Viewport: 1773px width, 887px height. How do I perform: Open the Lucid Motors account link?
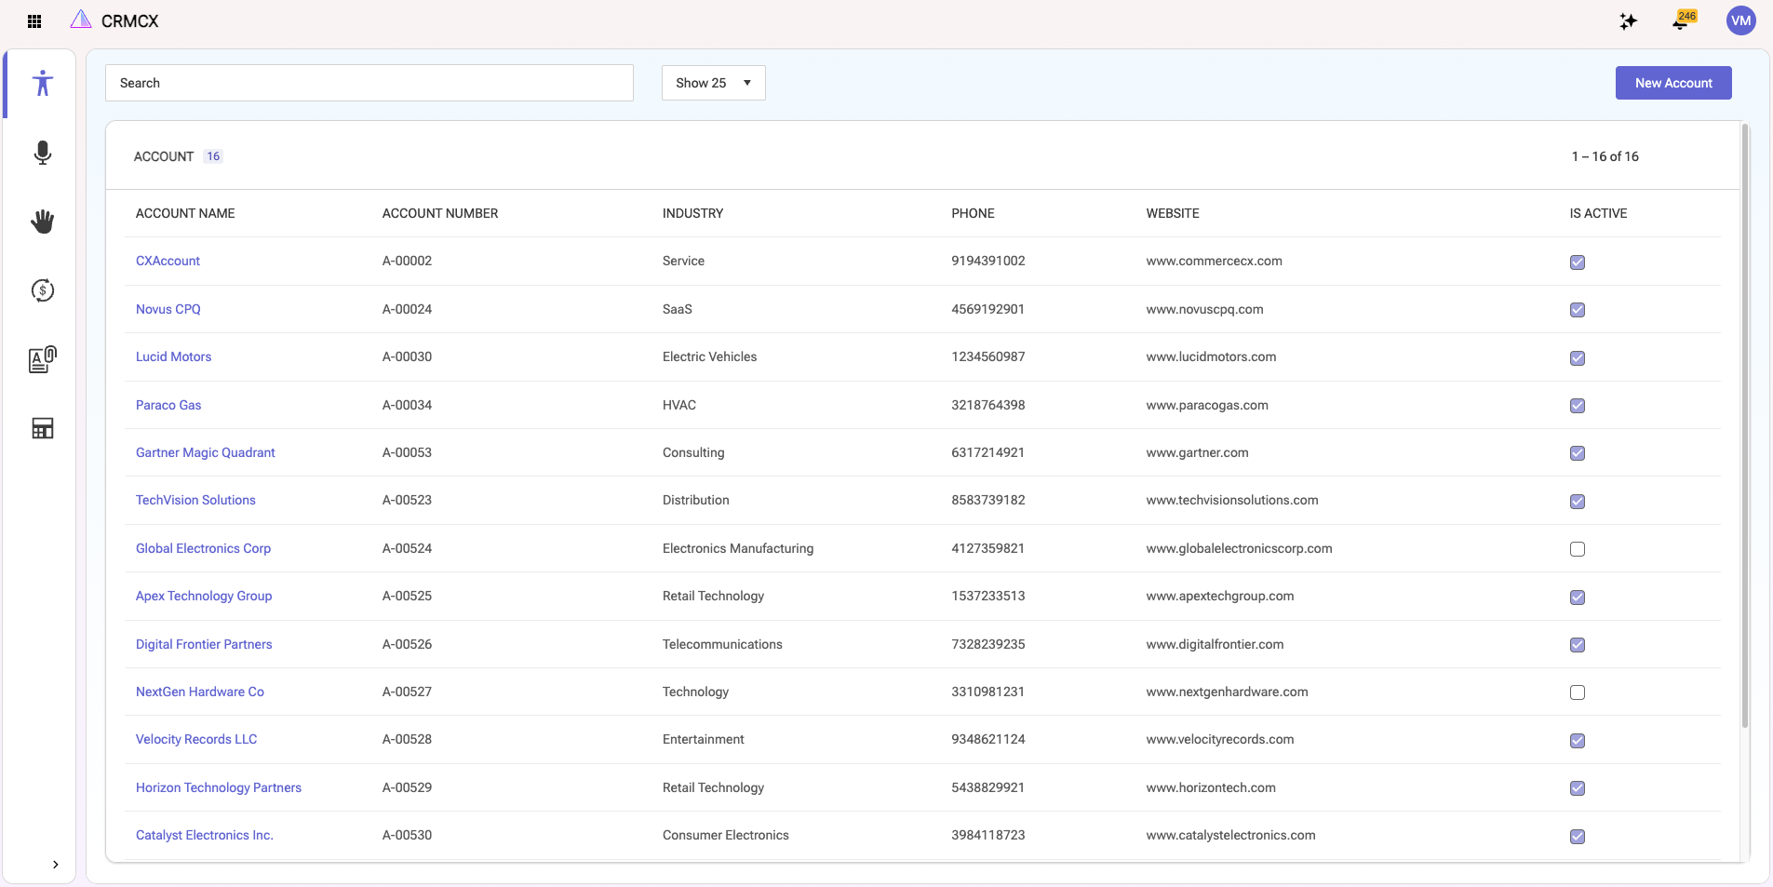coord(173,356)
